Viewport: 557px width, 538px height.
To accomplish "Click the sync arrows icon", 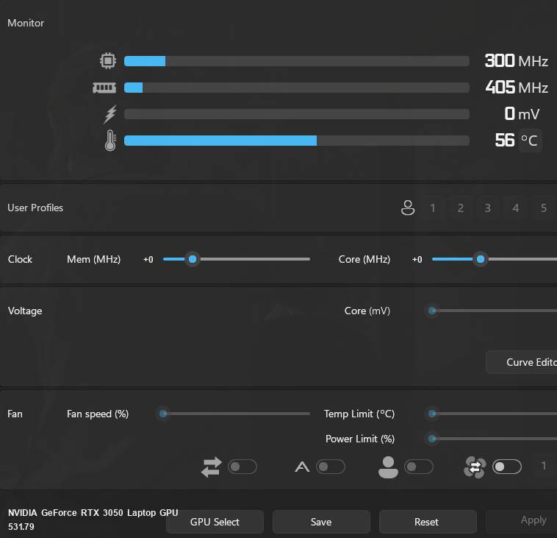I will [x=212, y=467].
